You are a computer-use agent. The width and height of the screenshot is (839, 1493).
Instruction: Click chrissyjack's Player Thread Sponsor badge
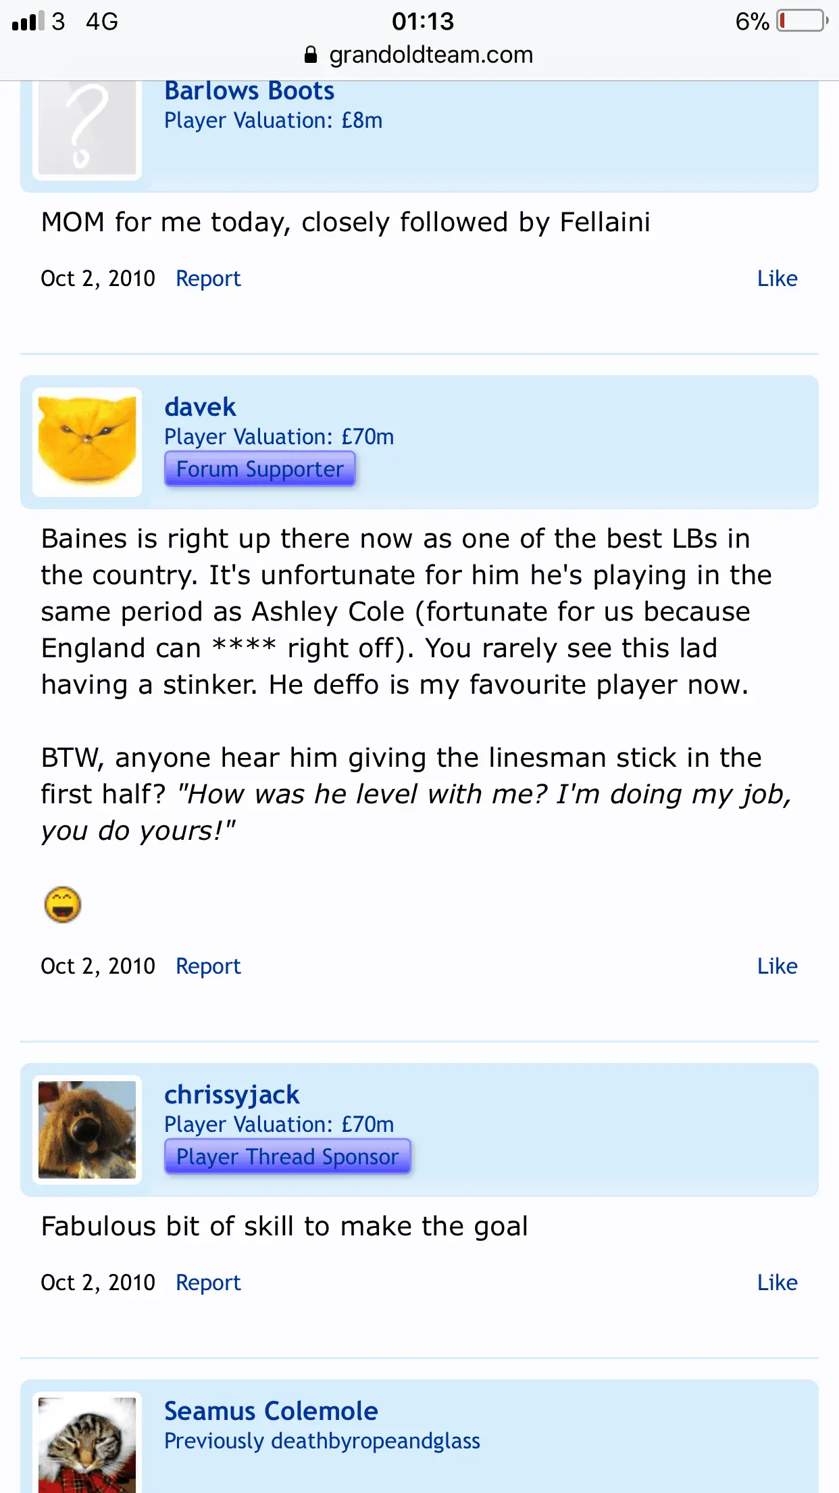[288, 1157]
